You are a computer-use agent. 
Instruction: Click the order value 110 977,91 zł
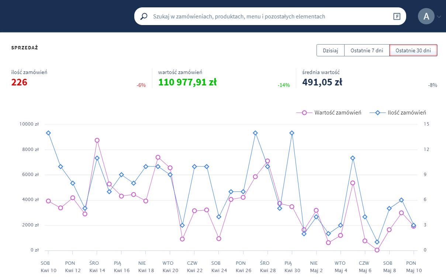[x=187, y=82]
